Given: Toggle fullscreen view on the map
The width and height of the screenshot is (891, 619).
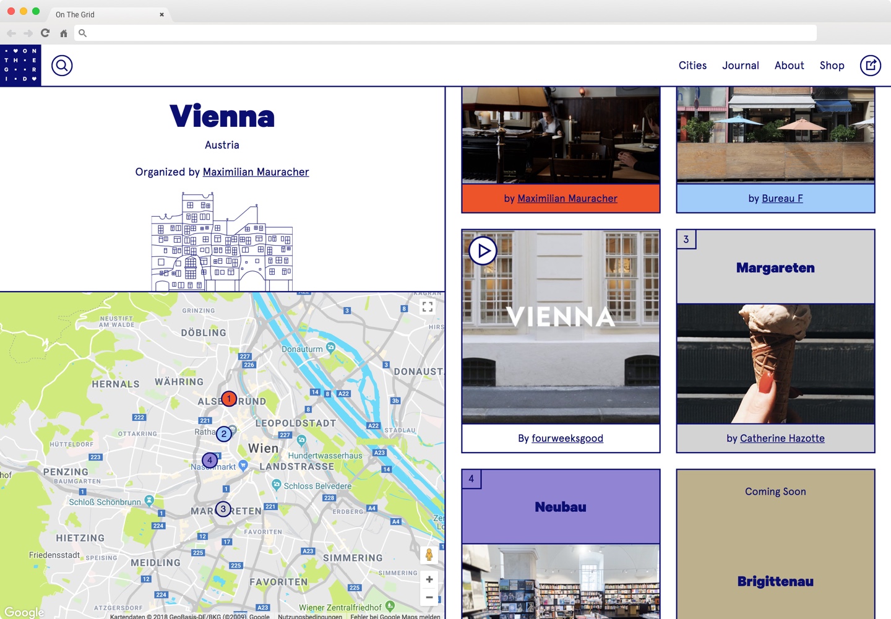Looking at the screenshot, I should point(428,307).
